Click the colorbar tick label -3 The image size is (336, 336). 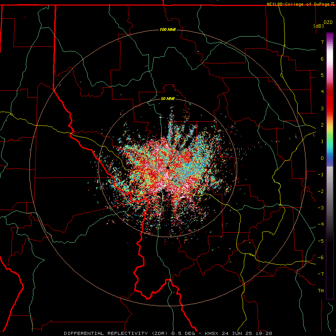pos(321,208)
